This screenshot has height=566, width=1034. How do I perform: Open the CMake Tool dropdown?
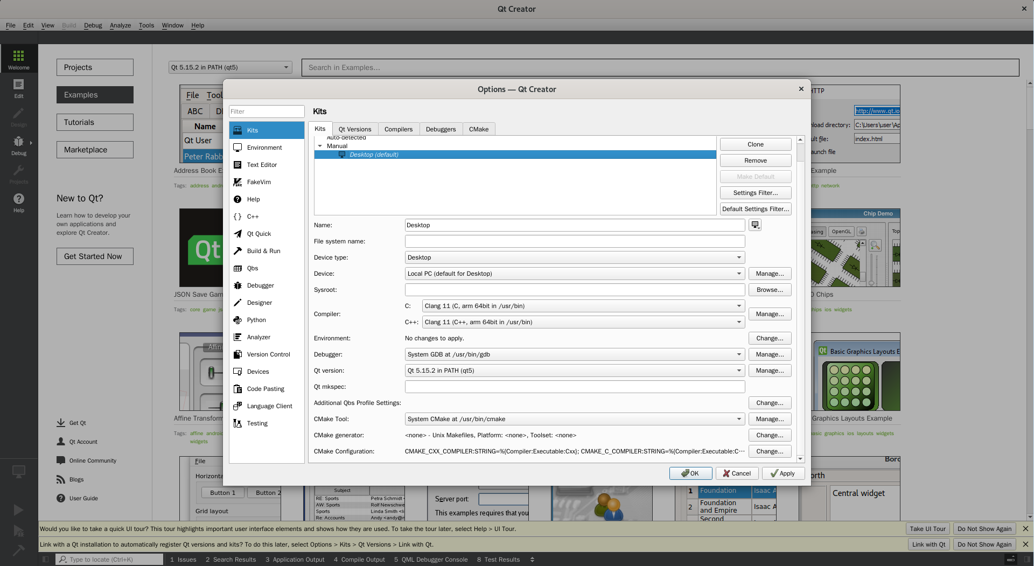(575, 419)
